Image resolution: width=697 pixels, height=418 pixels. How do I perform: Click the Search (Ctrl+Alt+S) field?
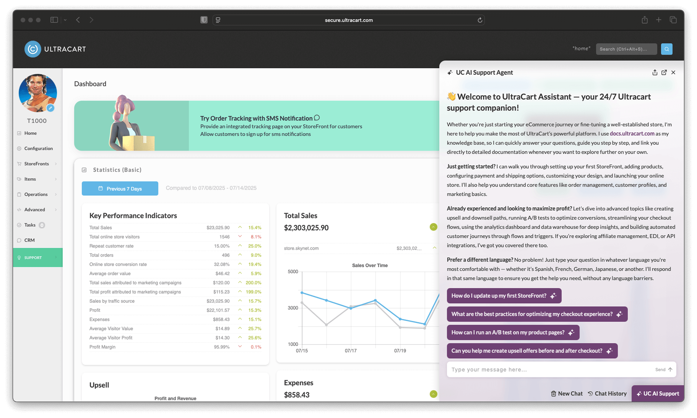click(x=626, y=49)
